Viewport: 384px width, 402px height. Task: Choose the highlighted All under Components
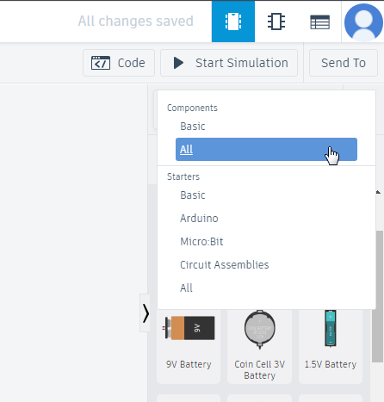tap(266, 150)
